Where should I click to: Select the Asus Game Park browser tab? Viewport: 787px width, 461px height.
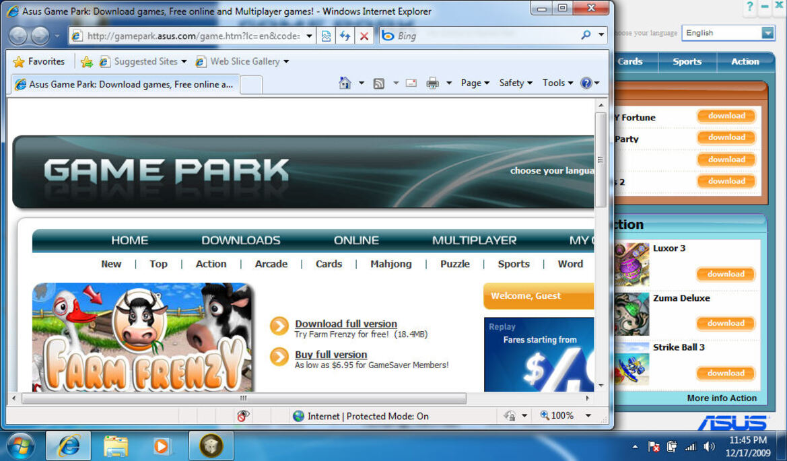point(125,84)
